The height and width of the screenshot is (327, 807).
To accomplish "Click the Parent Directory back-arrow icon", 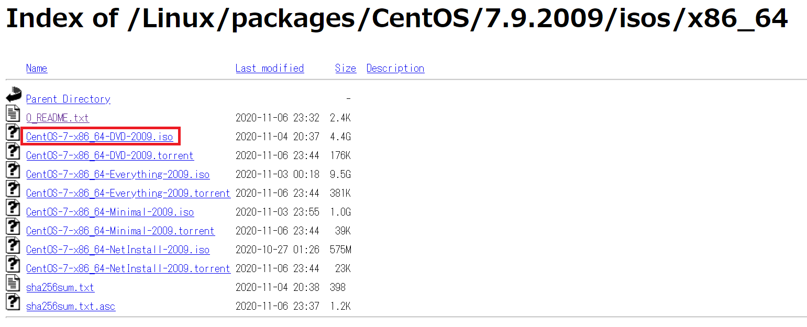I will coord(13,95).
